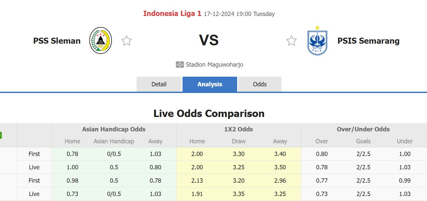The height and width of the screenshot is (201, 427).
Task: Switch to the Detail tab
Action: (x=159, y=84)
